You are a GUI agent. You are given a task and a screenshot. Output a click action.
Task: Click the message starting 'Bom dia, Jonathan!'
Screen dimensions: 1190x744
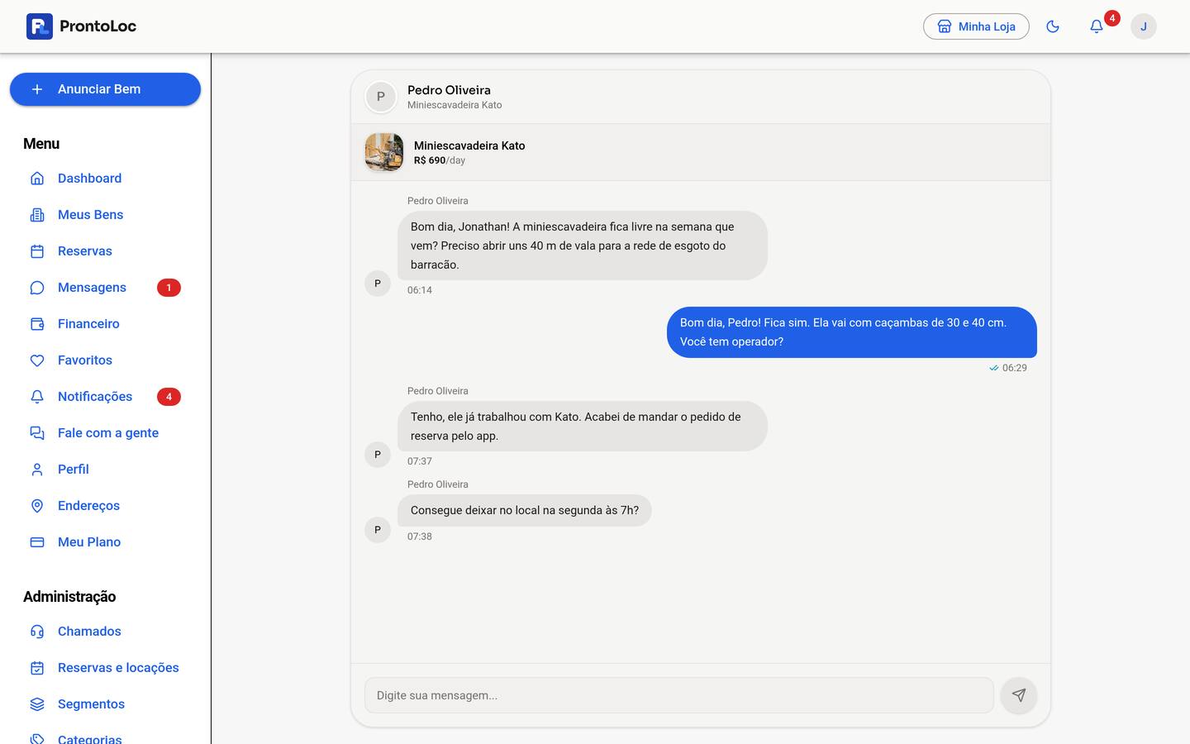(583, 246)
